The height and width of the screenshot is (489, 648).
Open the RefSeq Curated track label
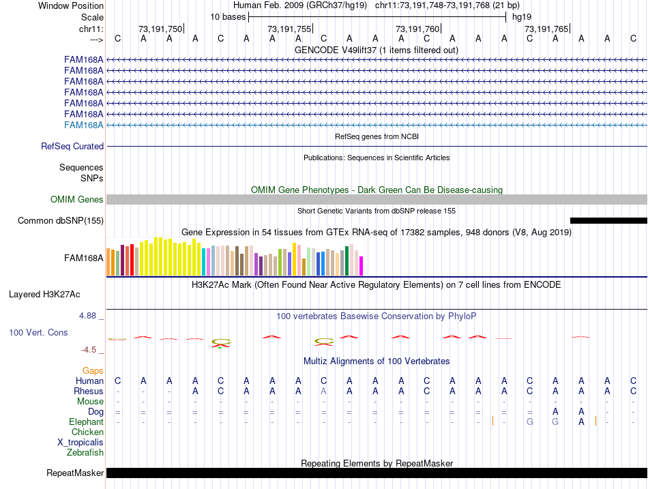72,146
